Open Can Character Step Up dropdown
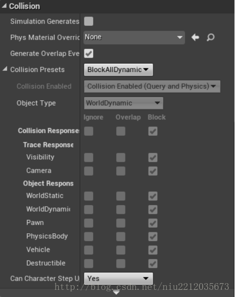This screenshot has width=235, height=297. click(118, 279)
